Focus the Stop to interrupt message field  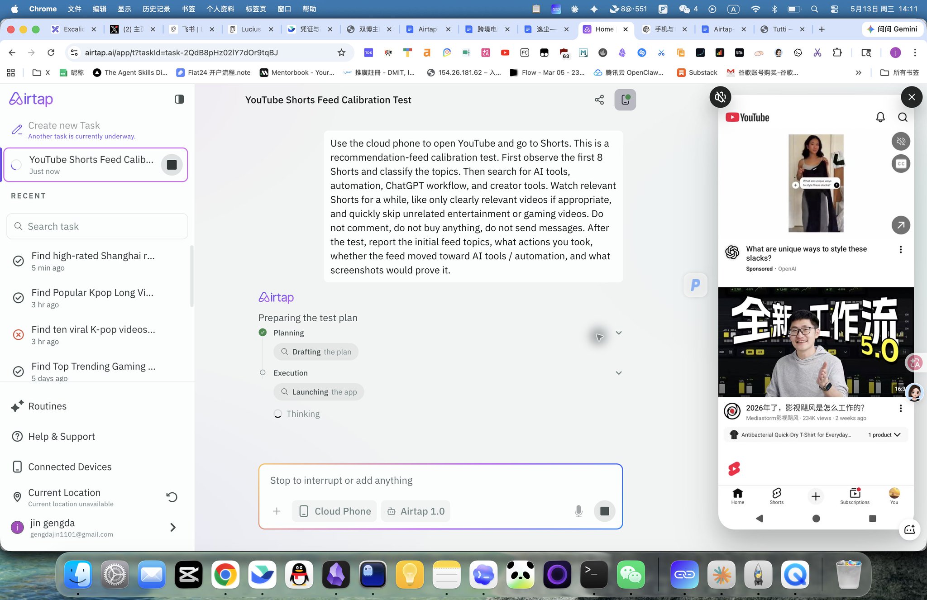440,481
